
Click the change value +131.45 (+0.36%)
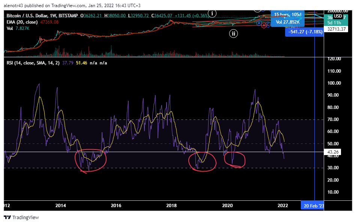tap(191, 16)
